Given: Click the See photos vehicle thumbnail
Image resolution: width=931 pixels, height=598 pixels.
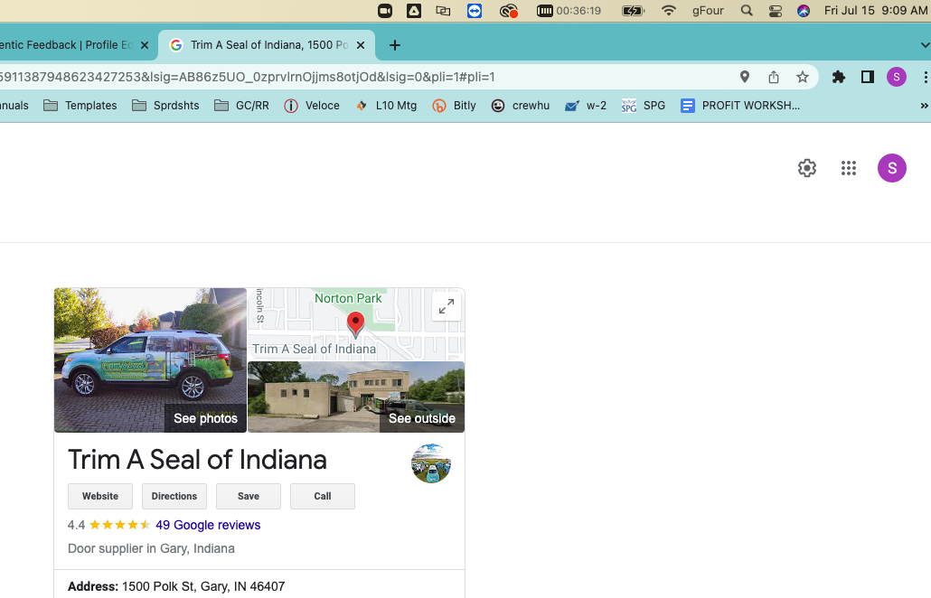Looking at the screenshot, I should pos(150,360).
